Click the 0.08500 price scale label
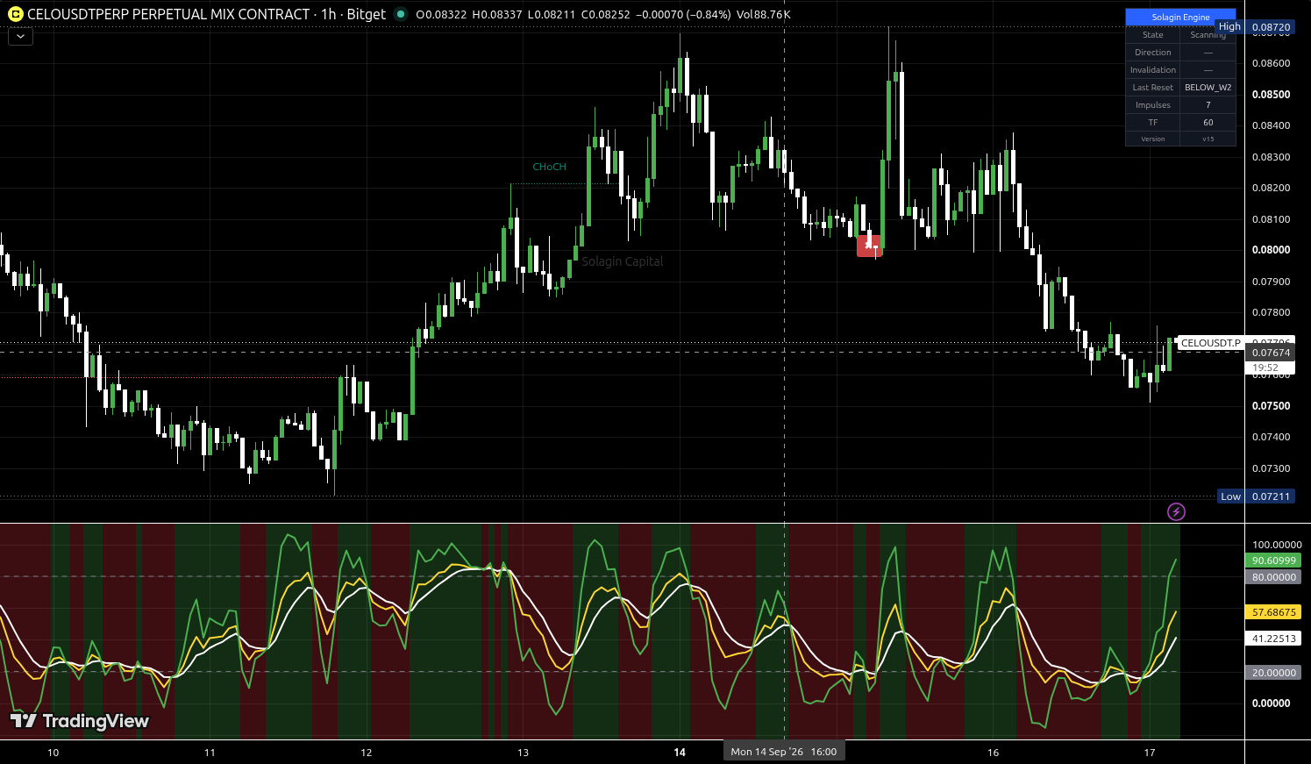 click(1271, 95)
